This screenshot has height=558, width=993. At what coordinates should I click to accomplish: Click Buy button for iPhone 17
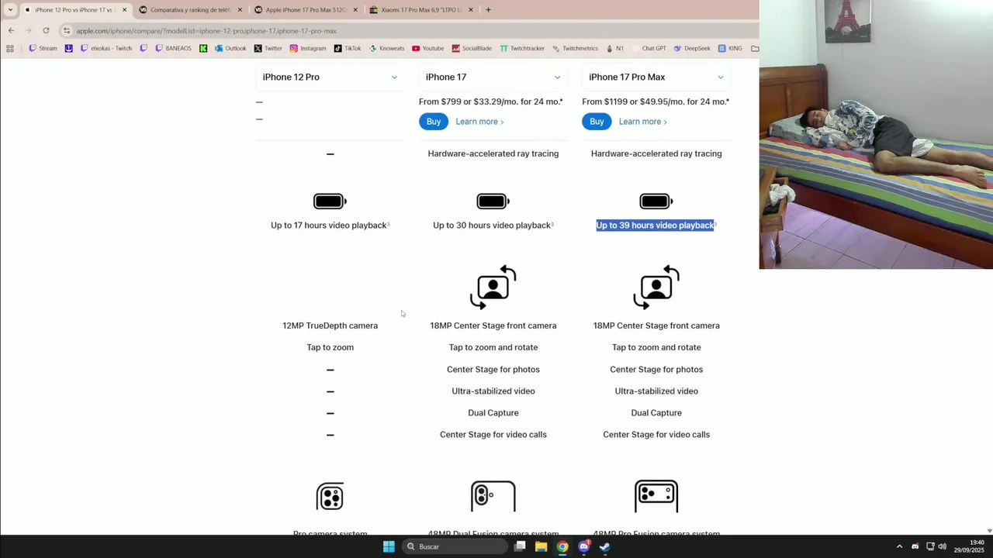coord(434,122)
